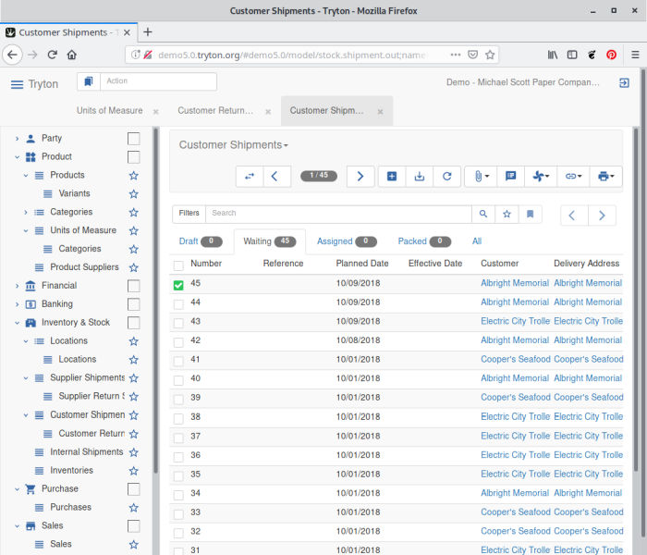Collapse the Purchase menu

pyautogui.click(x=17, y=489)
